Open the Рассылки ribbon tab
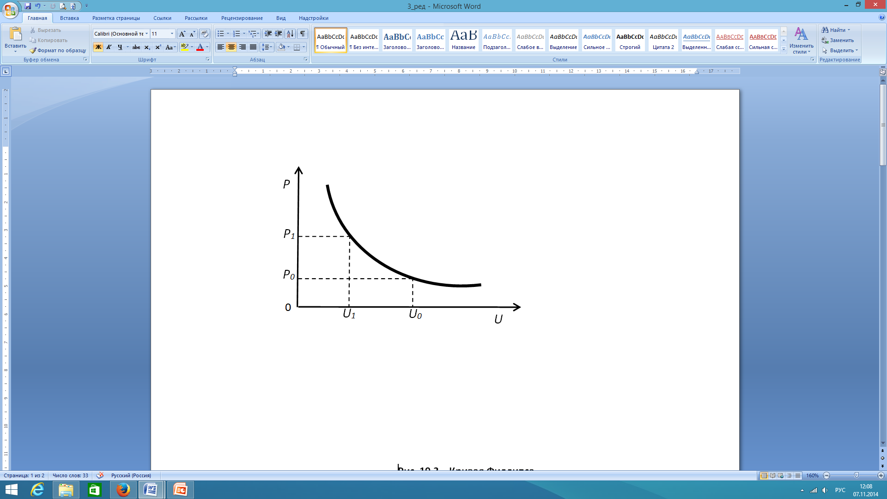 196,18
